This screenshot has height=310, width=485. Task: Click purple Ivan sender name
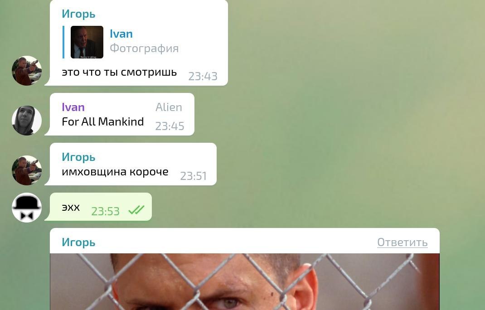[x=73, y=107]
